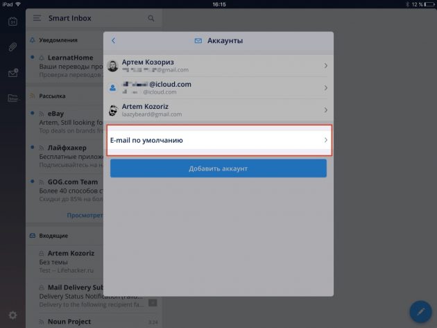The width and height of the screenshot is (437, 328).
Task: Open the Artem Kozoriz account chevron
Action: click(x=325, y=110)
